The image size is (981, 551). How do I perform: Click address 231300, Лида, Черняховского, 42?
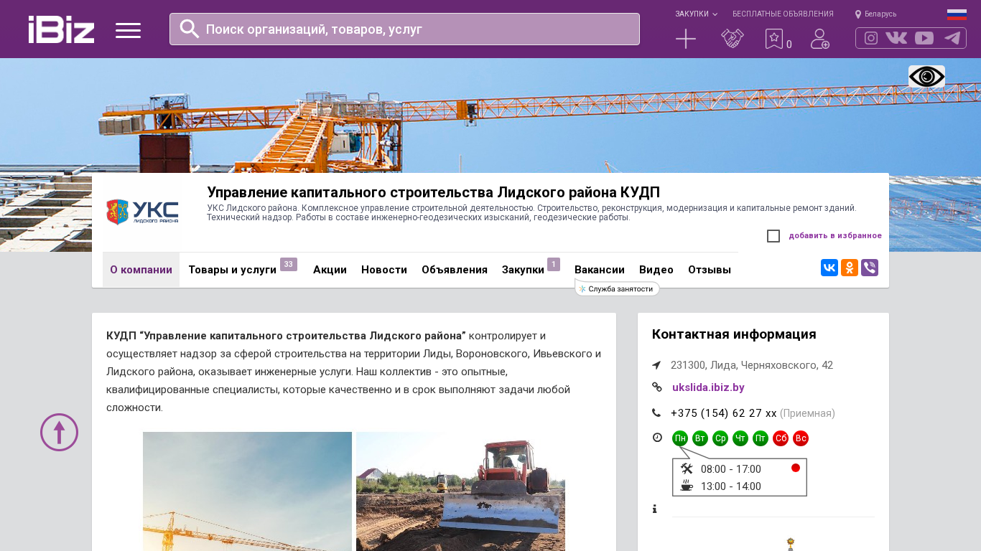[752, 365]
